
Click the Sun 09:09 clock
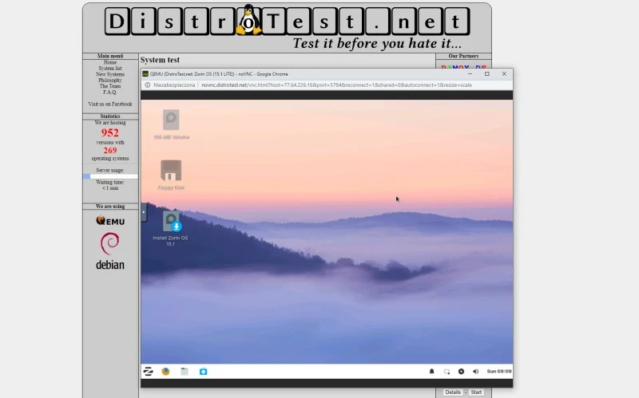pyautogui.click(x=498, y=371)
